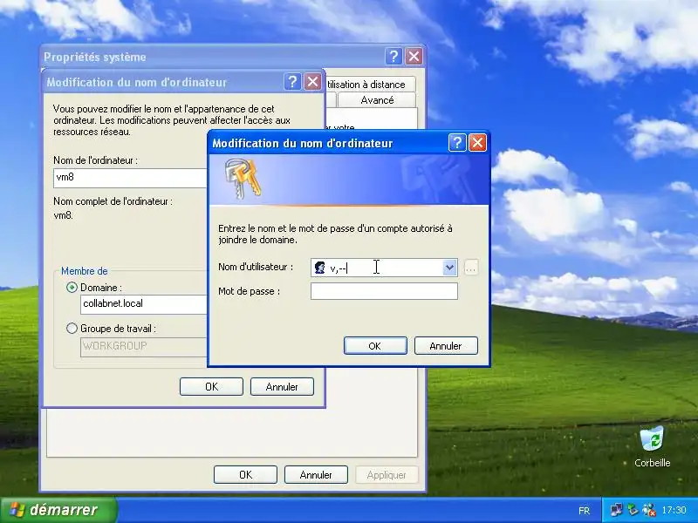Select the Groupe de travail radio button

click(72, 329)
